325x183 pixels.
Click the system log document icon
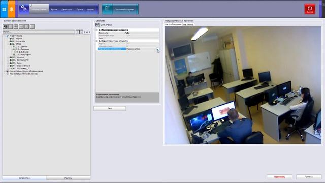tap(107, 9)
